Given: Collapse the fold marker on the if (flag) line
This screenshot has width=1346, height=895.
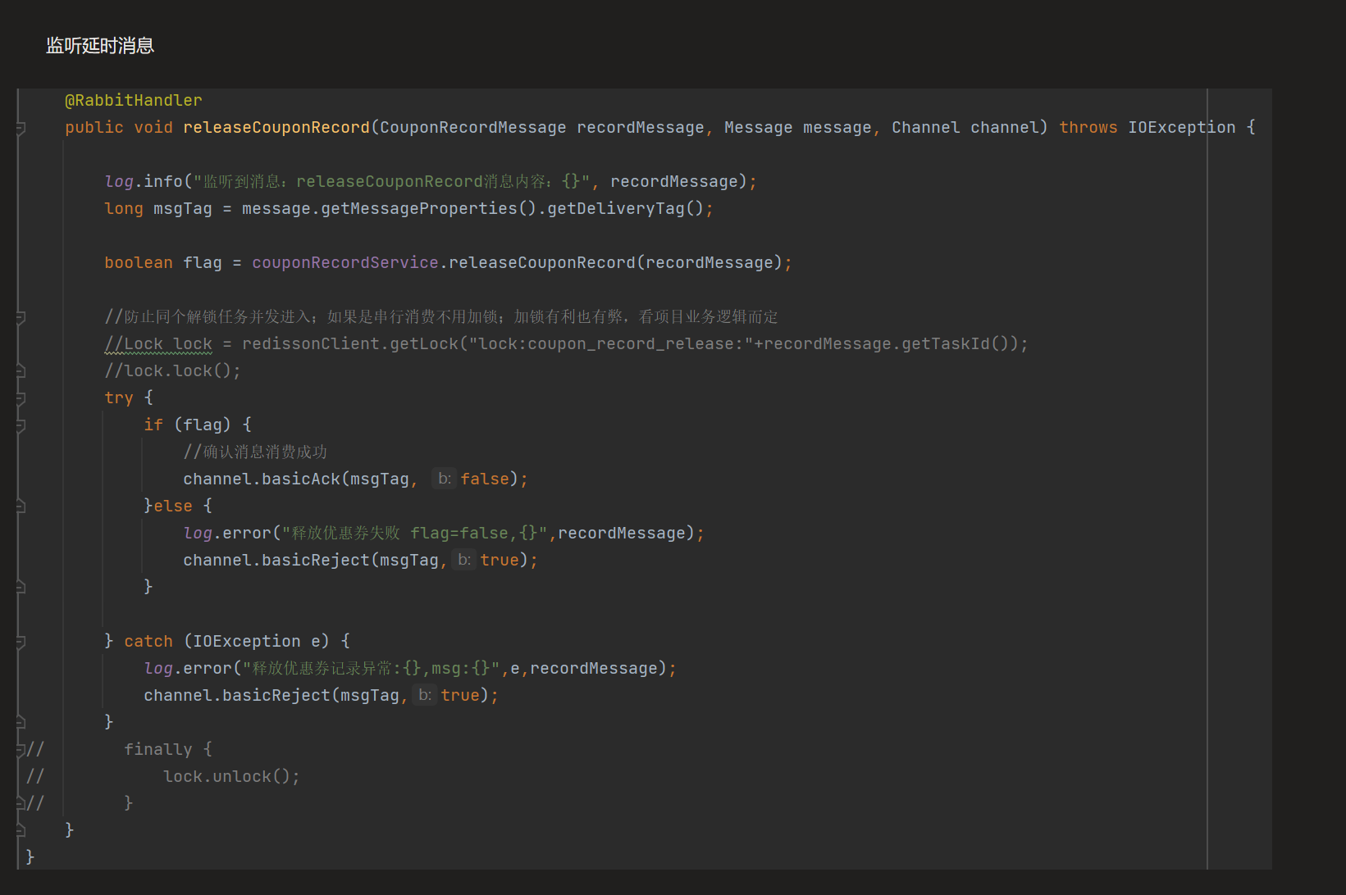Looking at the screenshot, I should pyautogui.click(x=21, y=425).
